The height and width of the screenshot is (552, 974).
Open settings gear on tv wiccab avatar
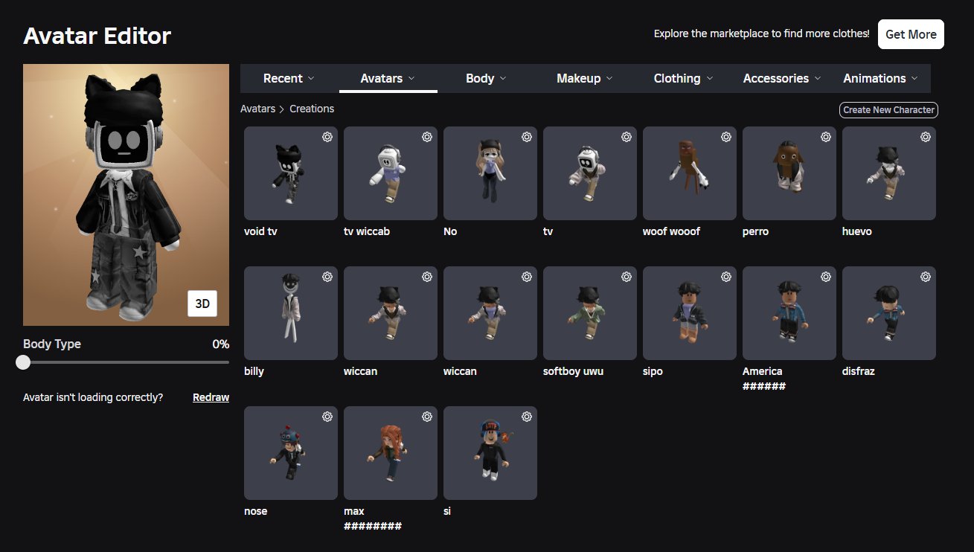point(427,137)
